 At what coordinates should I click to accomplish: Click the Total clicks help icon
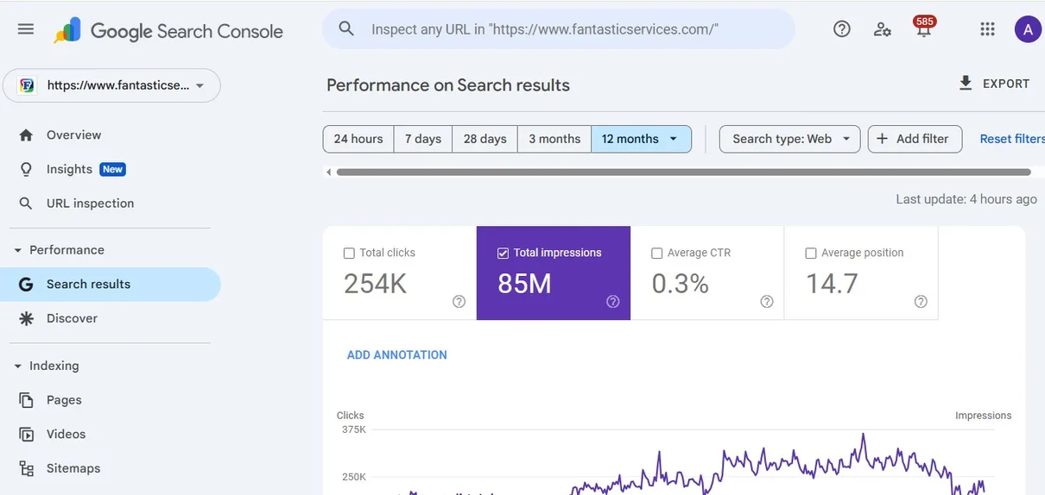(x=459, y=302)
